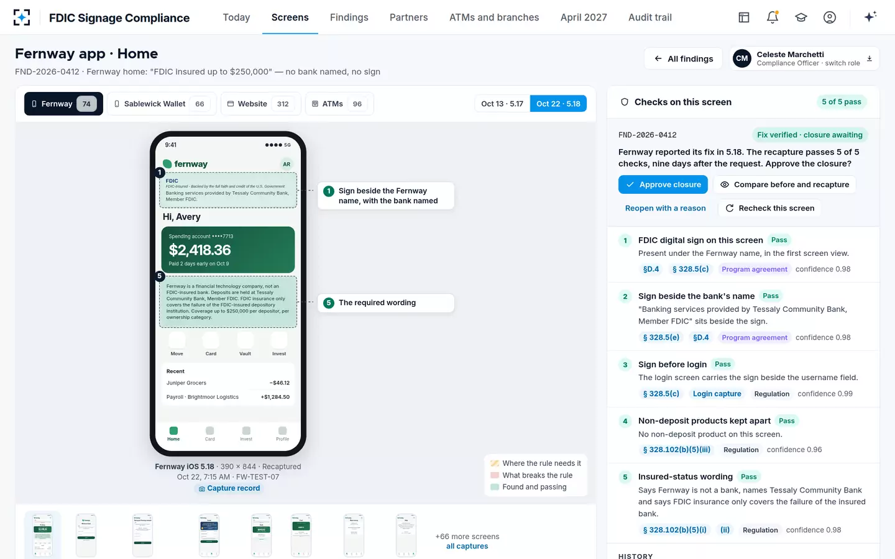Screen dimensions: 895x559
Task: Click the callout The required wording
Action: [x=386, y=303]
